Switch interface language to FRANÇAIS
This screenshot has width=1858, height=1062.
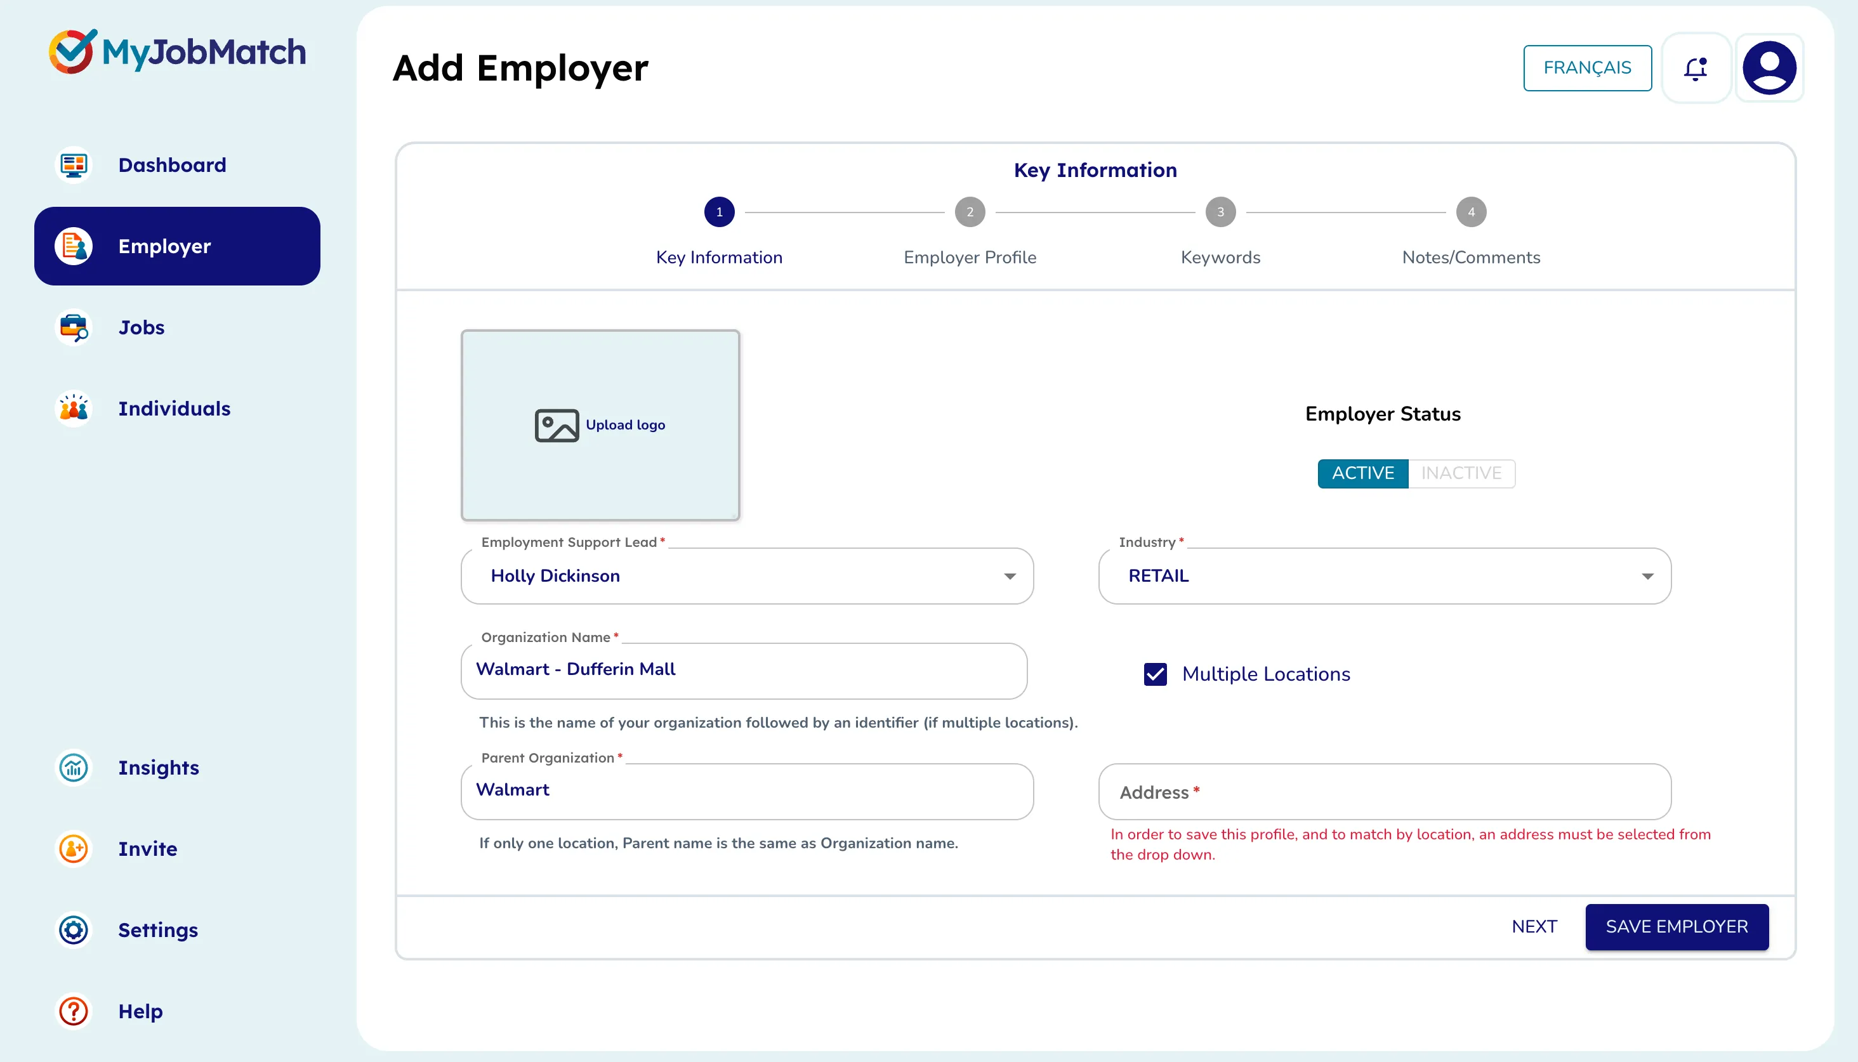[x=1586, y=68]
